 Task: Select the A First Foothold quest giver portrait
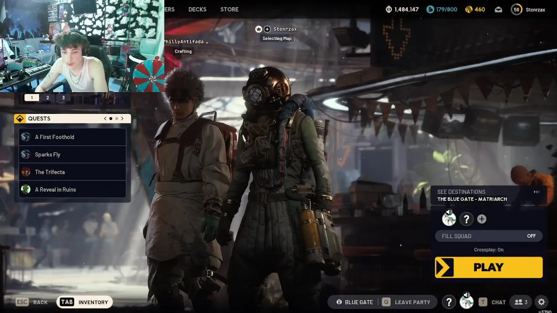[x=26, y=137]
